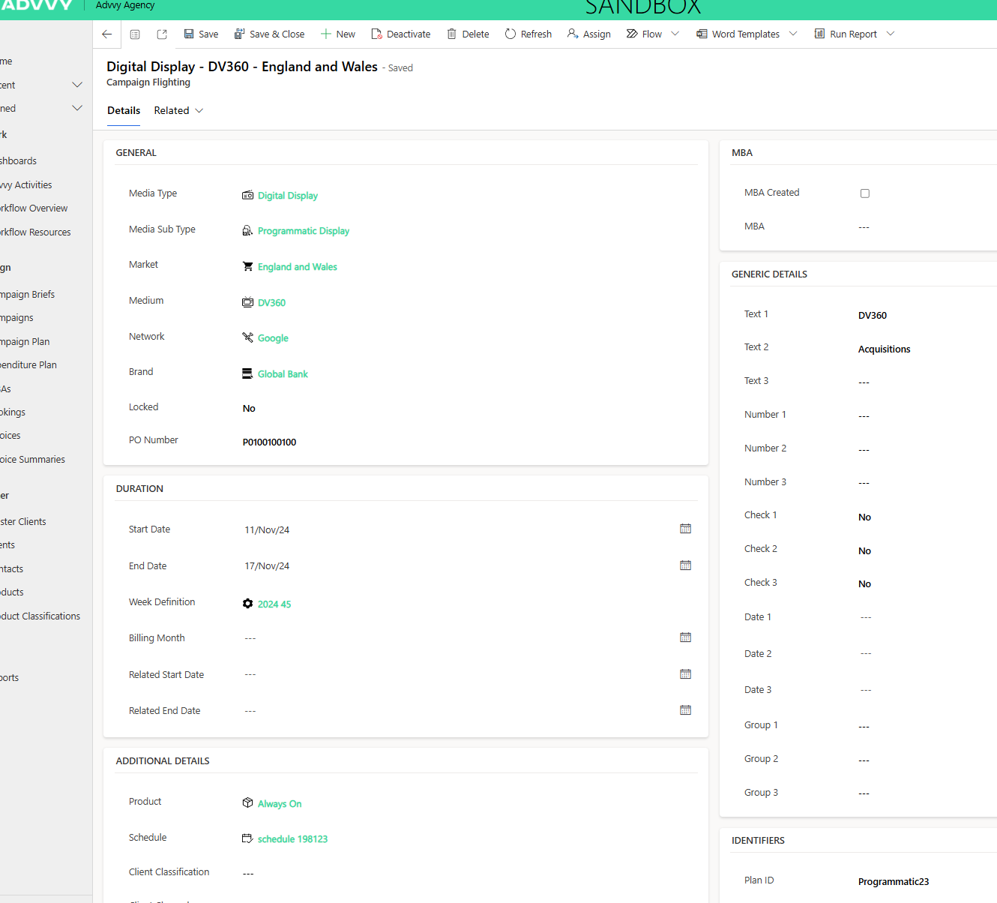The width and height of the screenshot is (997, 903).
Task: Open the Related tab dropdown
Action: 178,111
